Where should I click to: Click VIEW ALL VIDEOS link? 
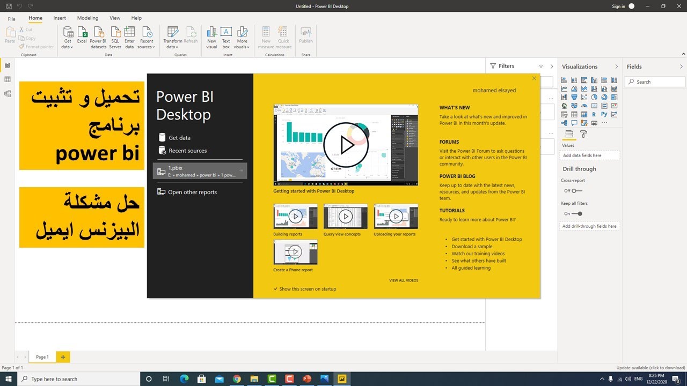point(404,280)
